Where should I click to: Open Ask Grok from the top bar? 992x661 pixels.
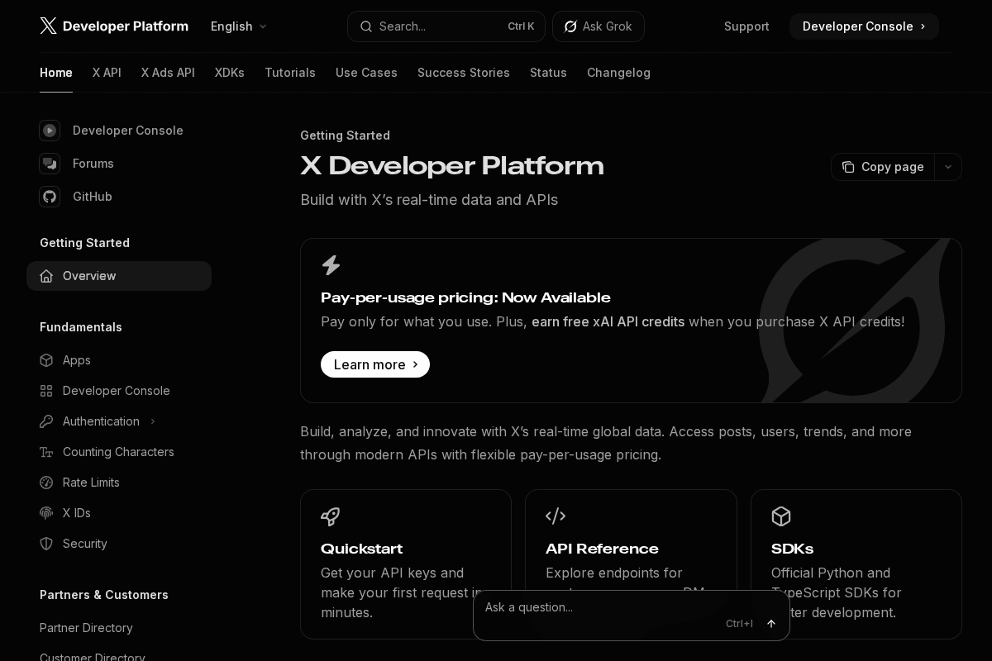599,26
